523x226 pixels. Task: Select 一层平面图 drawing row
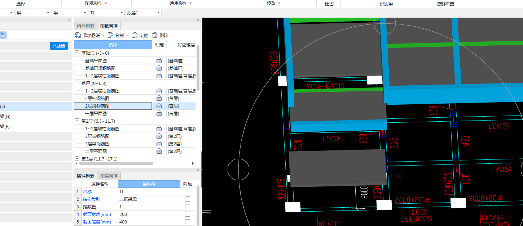(113, 114)
